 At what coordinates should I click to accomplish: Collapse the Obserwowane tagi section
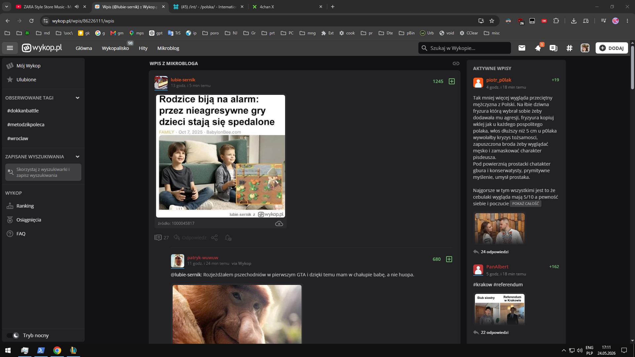coord(77,98)
